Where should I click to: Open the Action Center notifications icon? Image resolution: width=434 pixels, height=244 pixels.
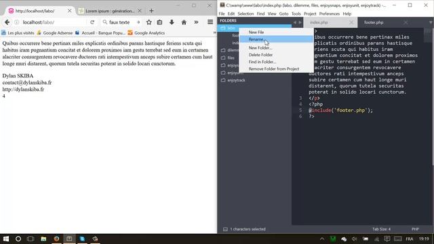click(387, 239)
